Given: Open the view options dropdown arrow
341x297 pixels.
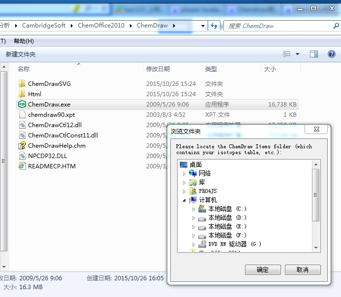Looking at the screenshot, I should click(x=297, y=54).
